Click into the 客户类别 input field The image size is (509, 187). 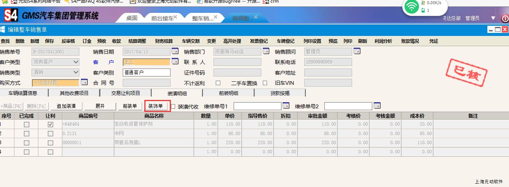pos(146,72)
